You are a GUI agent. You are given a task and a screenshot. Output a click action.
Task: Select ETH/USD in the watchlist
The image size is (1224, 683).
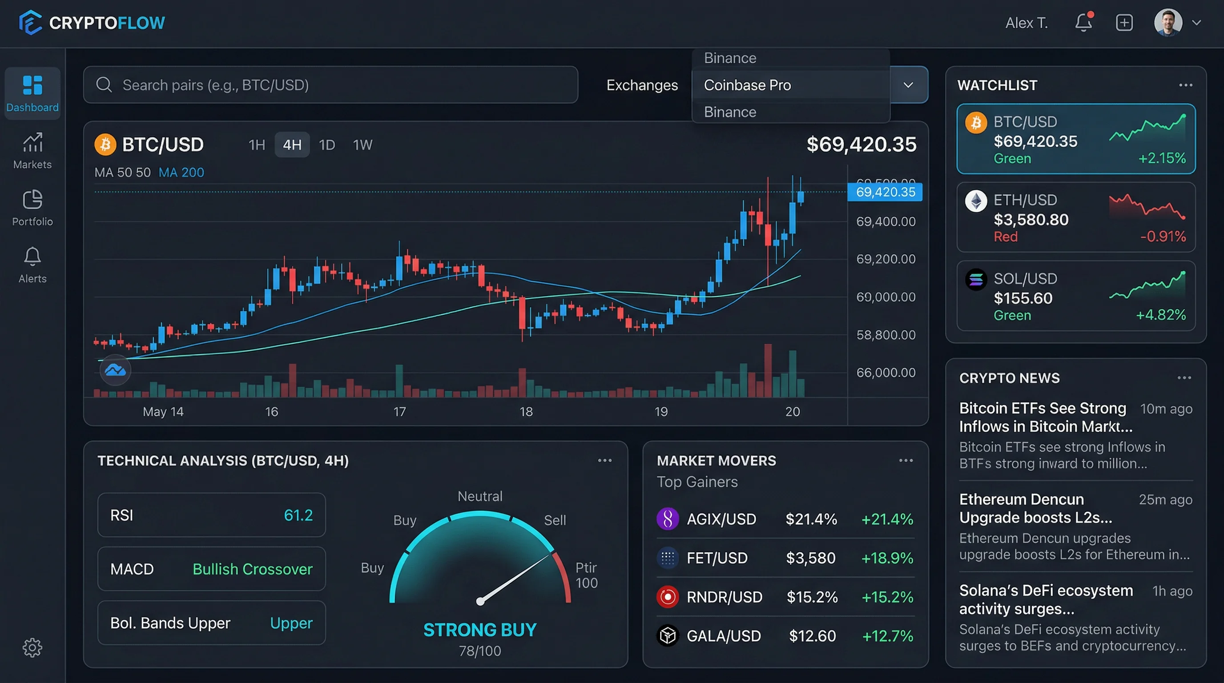(x=1075, y=217)
